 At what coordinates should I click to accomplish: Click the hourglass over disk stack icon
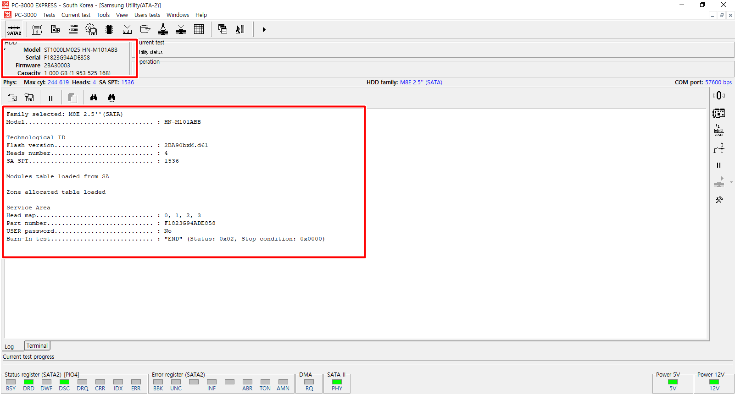coord(181,30)
